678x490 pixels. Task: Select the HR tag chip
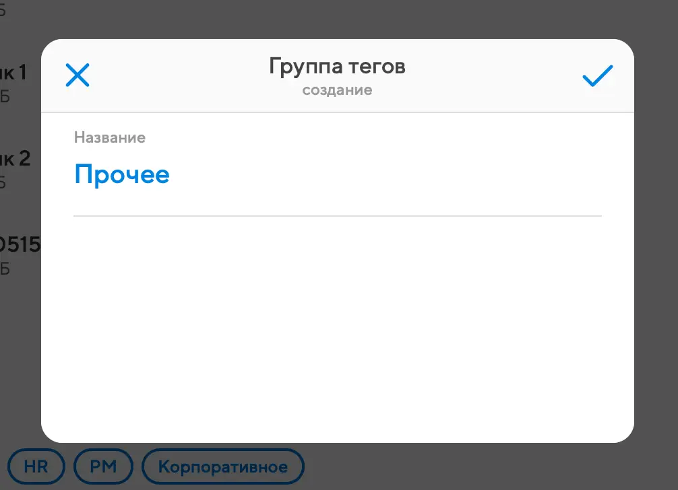(36, 466)
